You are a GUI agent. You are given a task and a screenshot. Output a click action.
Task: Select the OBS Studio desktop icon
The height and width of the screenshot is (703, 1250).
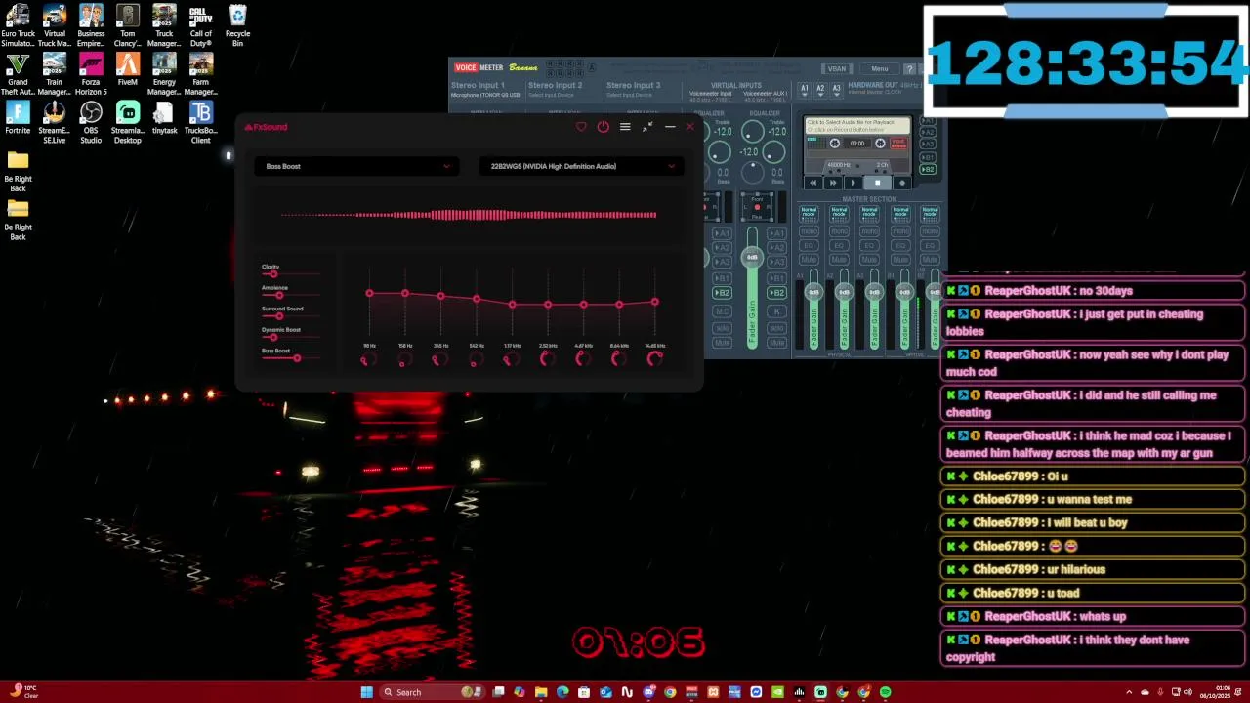[x=91, y=122]
